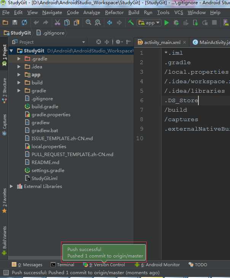Click the Apply changes icon

coord(205,23)
